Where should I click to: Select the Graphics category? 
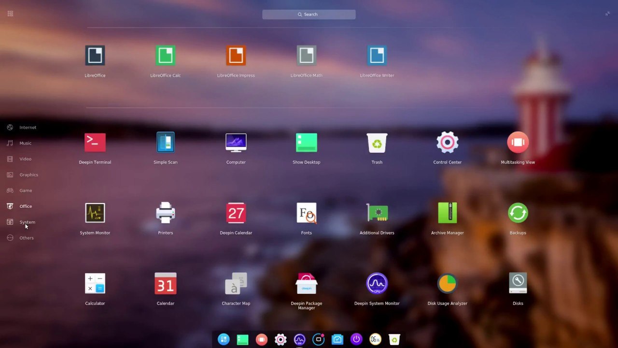22,175
